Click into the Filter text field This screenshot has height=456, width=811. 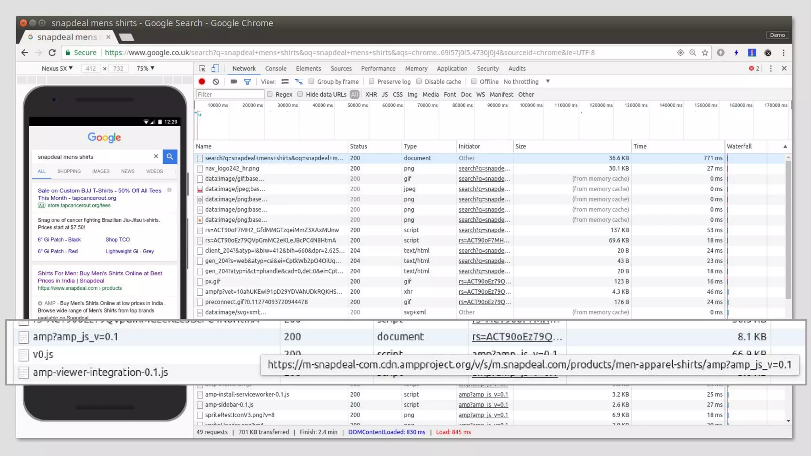pyautogui.click(x=230, y=95)
